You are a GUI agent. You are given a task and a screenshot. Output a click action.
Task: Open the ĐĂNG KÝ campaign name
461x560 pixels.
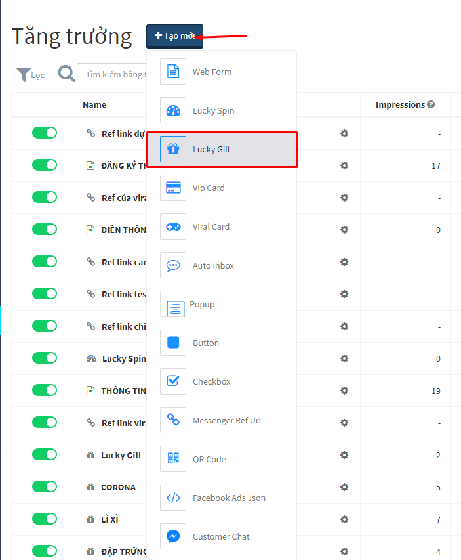click(x=124, y=165)
